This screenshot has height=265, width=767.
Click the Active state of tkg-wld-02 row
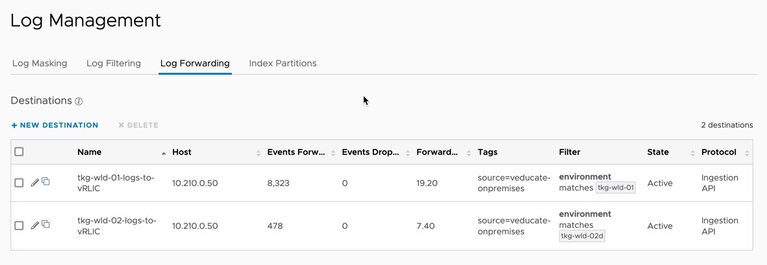660,226
